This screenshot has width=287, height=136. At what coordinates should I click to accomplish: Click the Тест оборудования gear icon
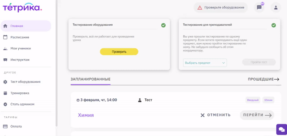click(x=5, y=82)
